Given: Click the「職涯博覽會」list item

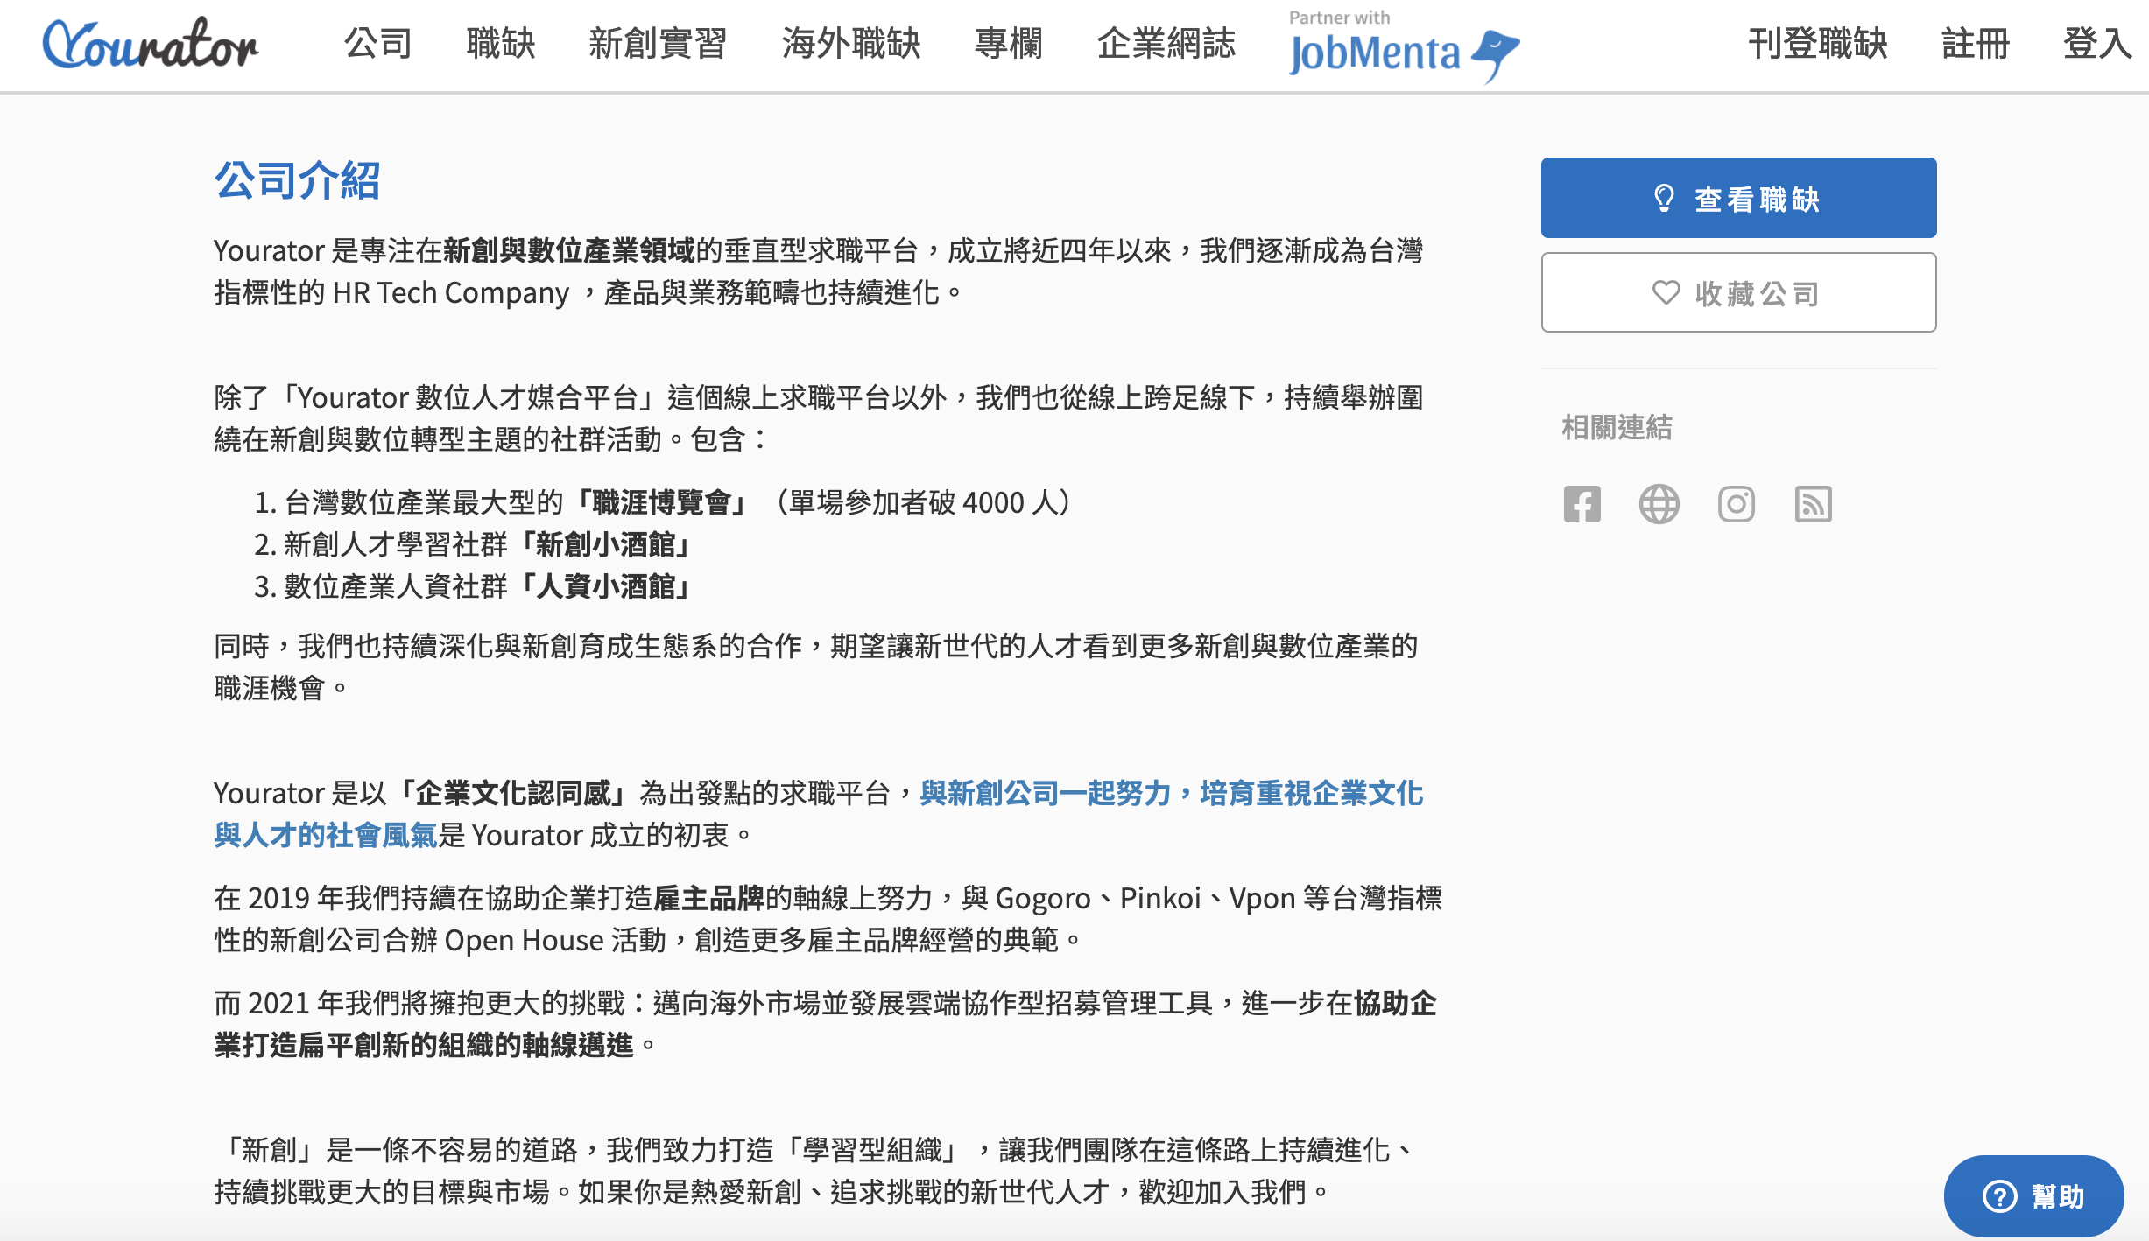Looking at the screenshot, I should (661, 502).
